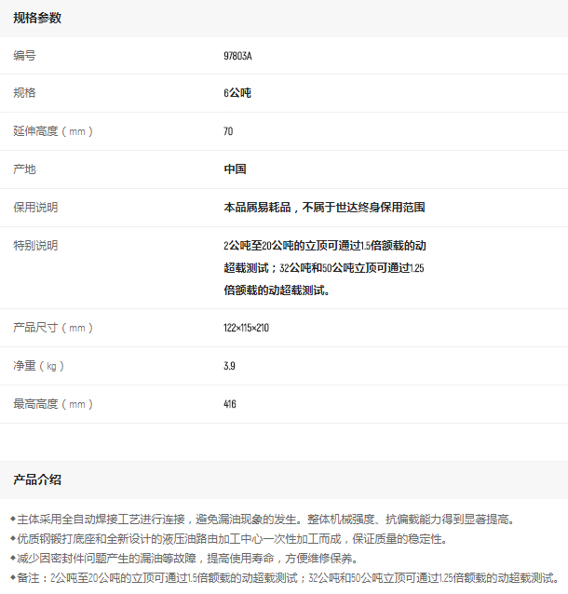Viewport: 568px width, 594px height.
Task: Select the model number 97803A
Action: click(237, 56)
